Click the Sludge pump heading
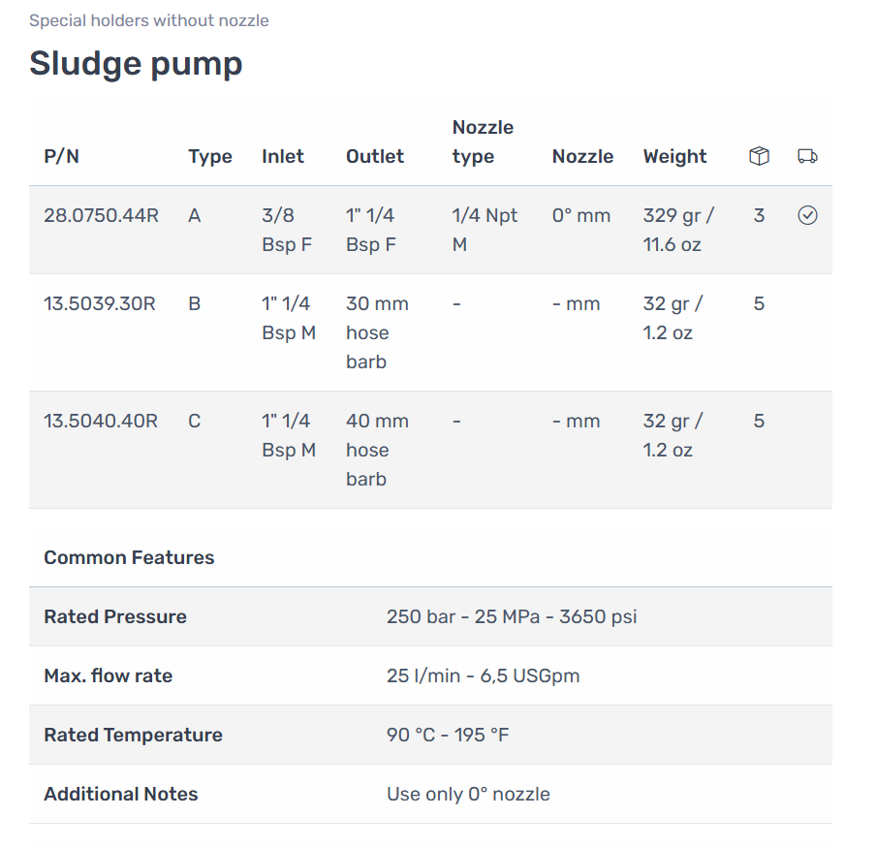Screen dimensions: 876x848 point(136,63)
